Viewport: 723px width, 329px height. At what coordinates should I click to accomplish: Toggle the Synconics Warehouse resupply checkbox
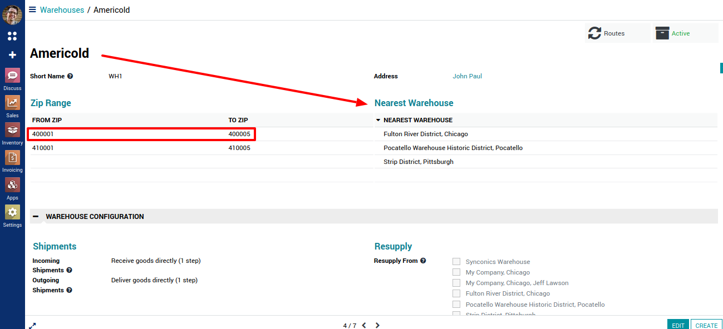click(456, 262)
